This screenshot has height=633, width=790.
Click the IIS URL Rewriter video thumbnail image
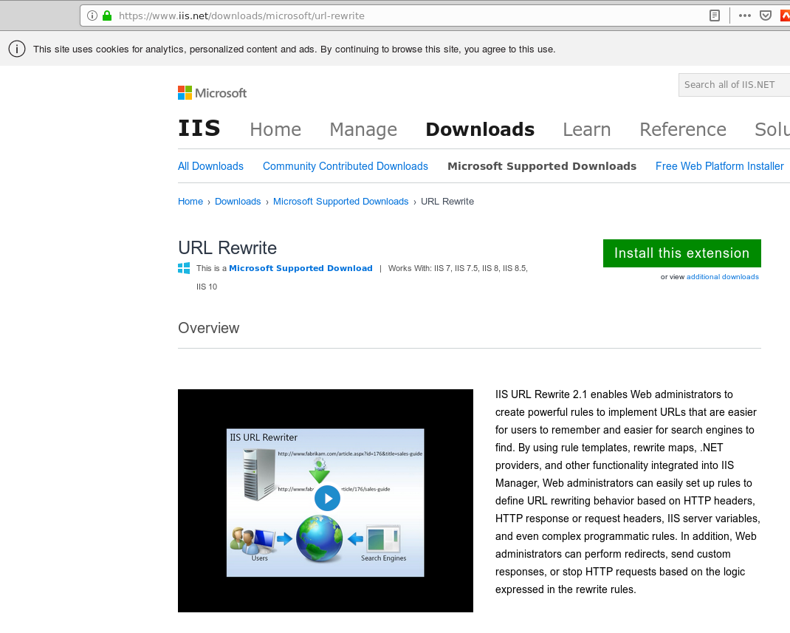[x=326, y=501]
